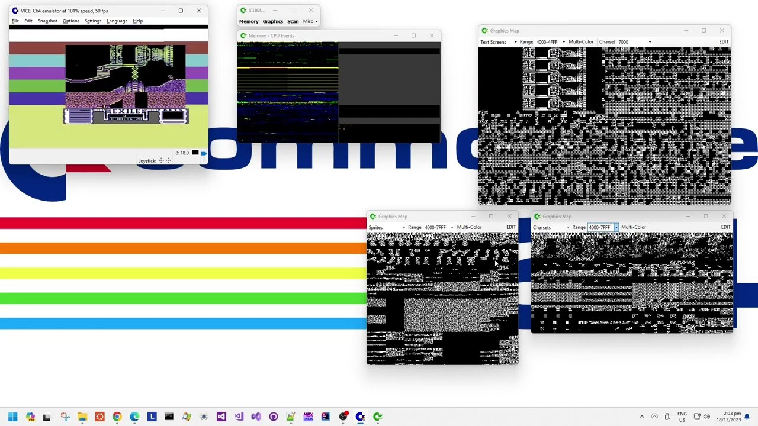Expand the Charsets type dropdown

[551, 227]
